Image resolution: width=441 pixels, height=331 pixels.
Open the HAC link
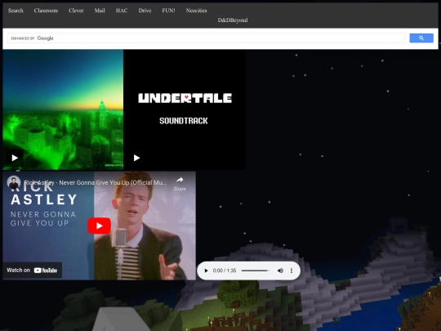122,11
